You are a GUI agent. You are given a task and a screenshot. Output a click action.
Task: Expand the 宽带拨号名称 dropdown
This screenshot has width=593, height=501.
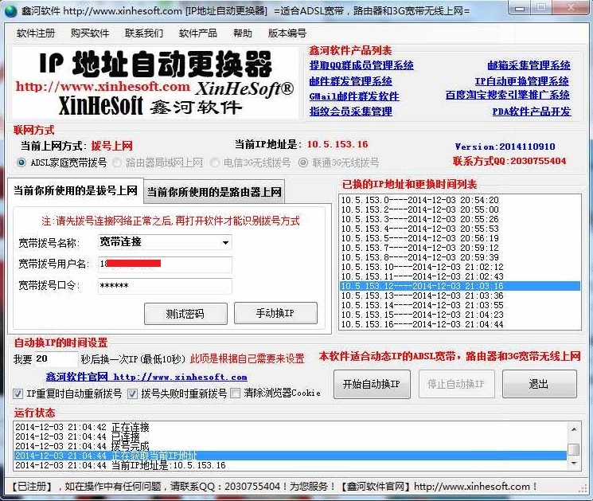click(x=225, y=243)
